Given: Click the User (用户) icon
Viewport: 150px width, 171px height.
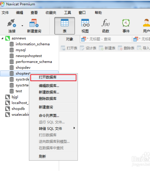Looking at the screenshot, I should coord(147,23).
